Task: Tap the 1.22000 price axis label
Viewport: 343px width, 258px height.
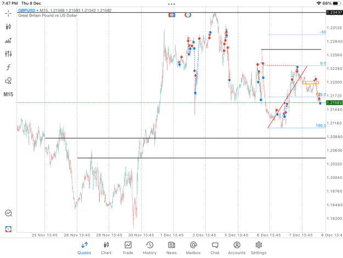Action: (x=334, y=82)
